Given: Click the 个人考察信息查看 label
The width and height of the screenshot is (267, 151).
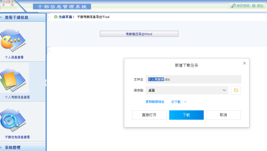Looking at the screenshot, I should (17, 97).
